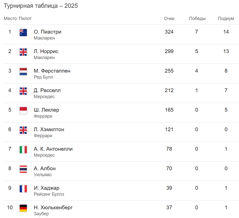Image resolution: width=239 pixels, height=218 pixels.
Task: Click the British flag beside Д. Расселл
Action: [23, 91]
